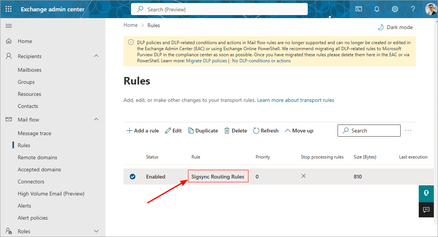Click the Roles icon in sidebar

click(x=9, y=231)
